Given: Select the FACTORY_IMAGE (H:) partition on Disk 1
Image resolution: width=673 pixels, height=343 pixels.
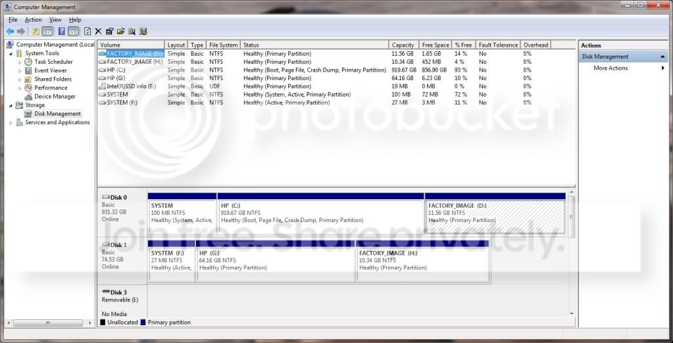Looking at the screenshot, I should tap(423, 261).
